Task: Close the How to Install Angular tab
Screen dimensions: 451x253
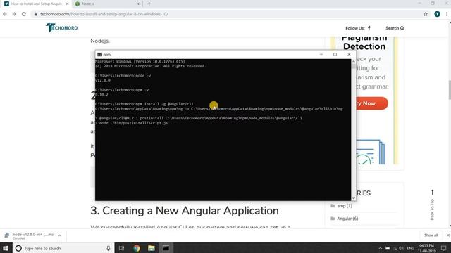Action: click(x=67, y=4)
